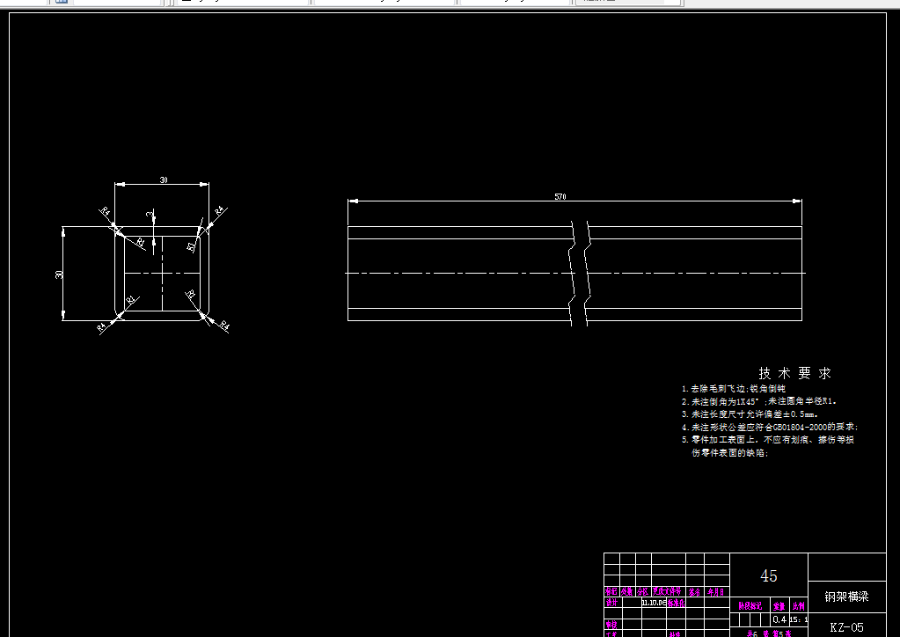This screenshot has width=900, height=637.
Task: Select the 标准化 label cell
Action: coord(677,603)
